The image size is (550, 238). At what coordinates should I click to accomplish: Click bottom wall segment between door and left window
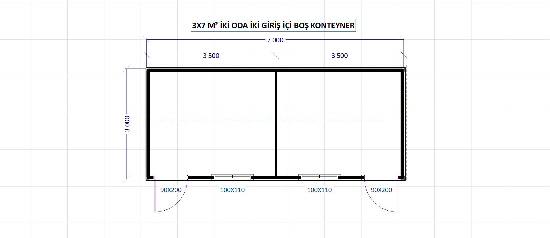[200, 177]
